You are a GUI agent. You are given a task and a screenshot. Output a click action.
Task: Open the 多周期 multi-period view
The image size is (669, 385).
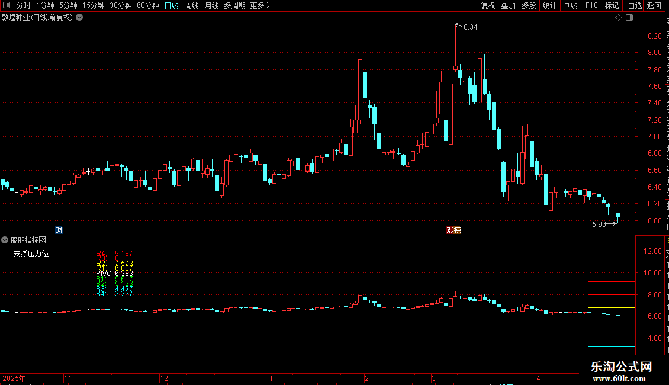pyautogui.click(x=234, y=5)
